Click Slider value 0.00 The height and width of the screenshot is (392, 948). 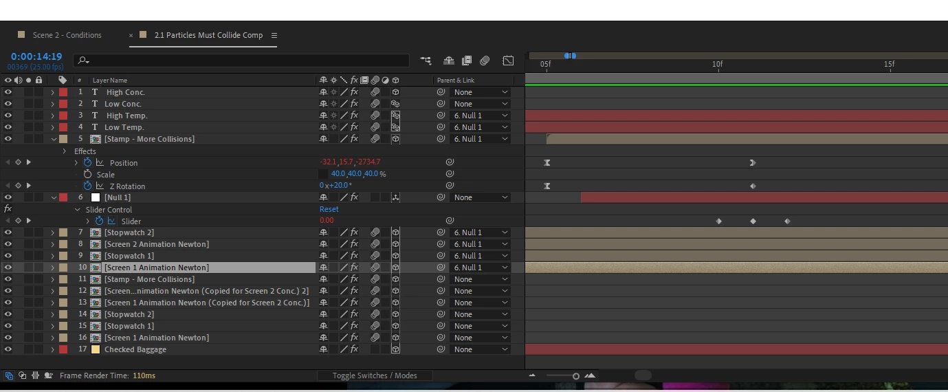[x=327, y=221]
